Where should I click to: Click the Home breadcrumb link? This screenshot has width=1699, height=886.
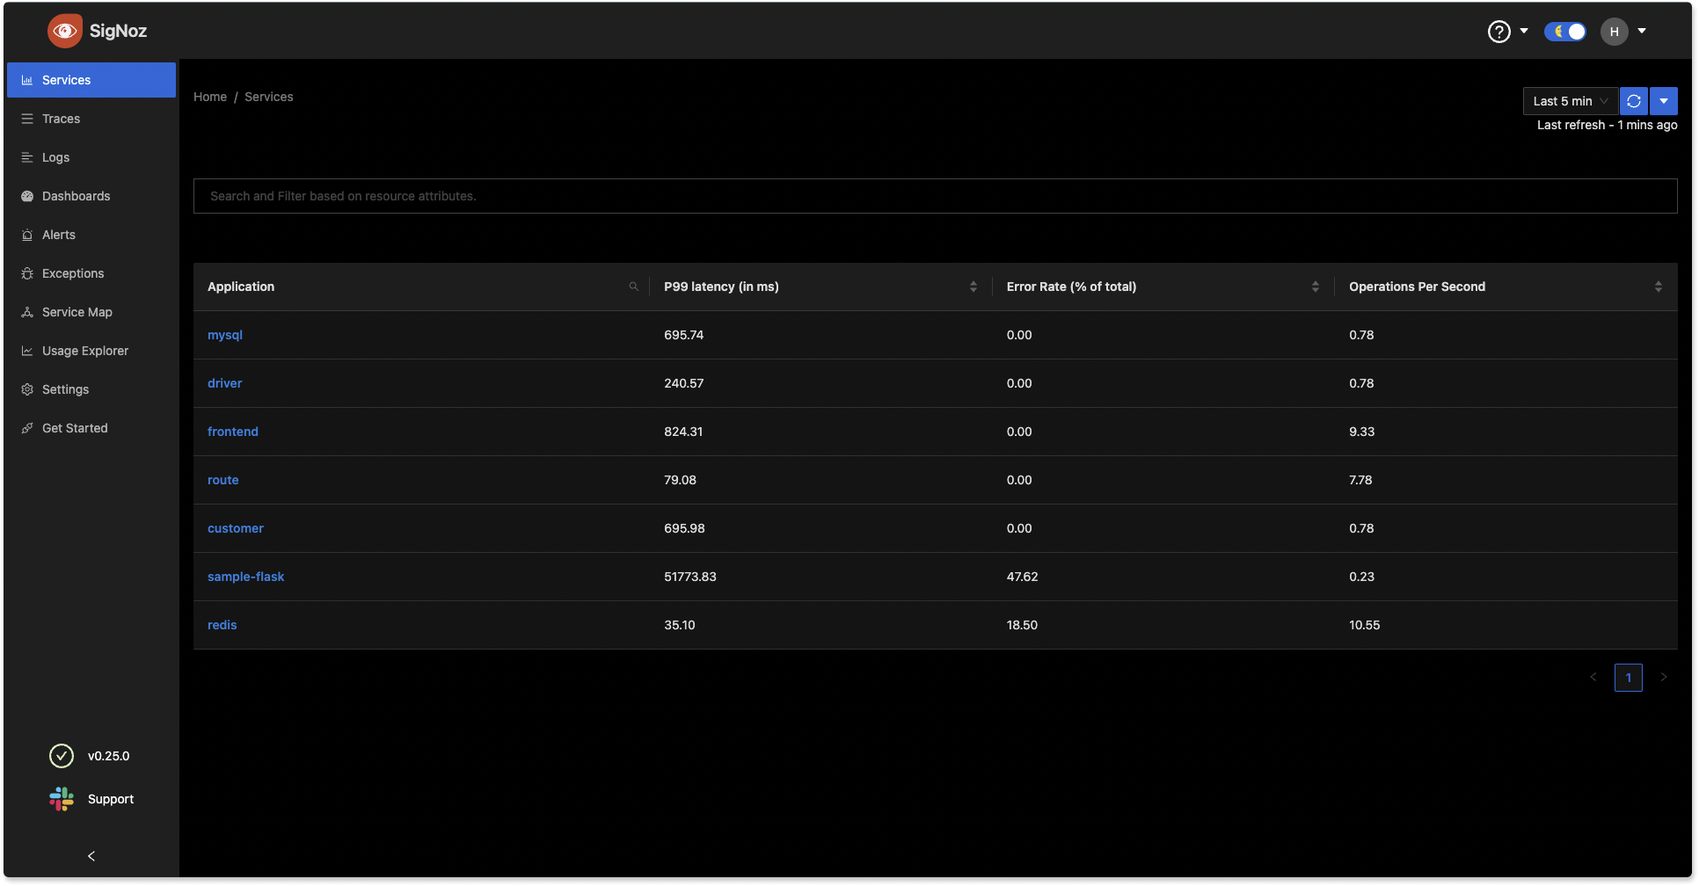pyautogui.click(x=210, y=97)
